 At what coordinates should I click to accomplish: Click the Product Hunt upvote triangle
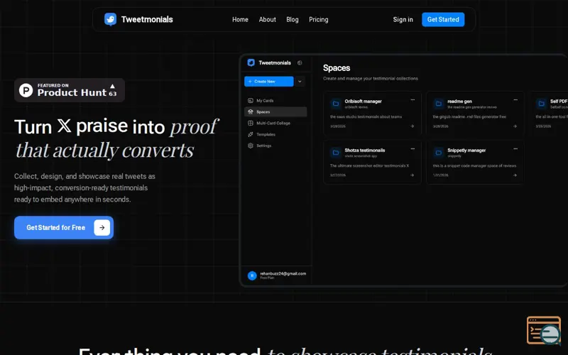(x=113, y=86)
